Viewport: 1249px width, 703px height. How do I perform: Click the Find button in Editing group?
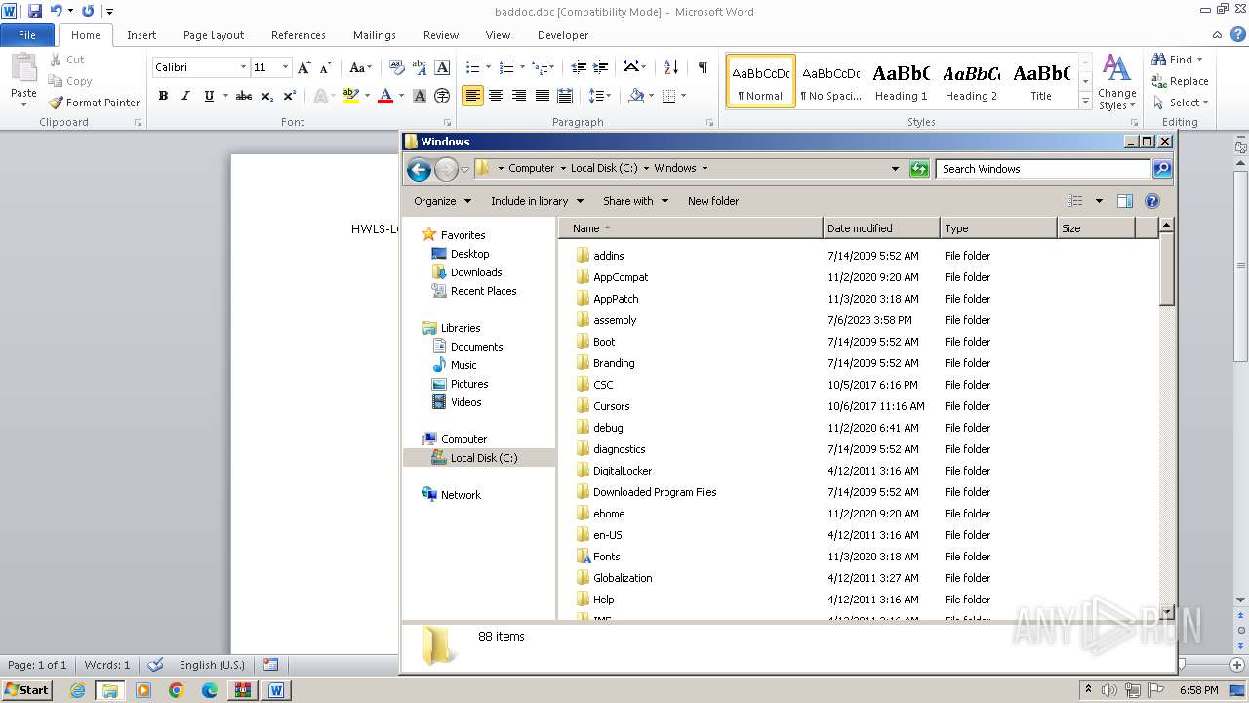[1177, 60]
